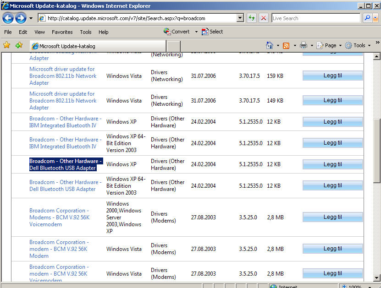Open BCM V.92 56K Voicemodem Modems link

click(60, 217)
